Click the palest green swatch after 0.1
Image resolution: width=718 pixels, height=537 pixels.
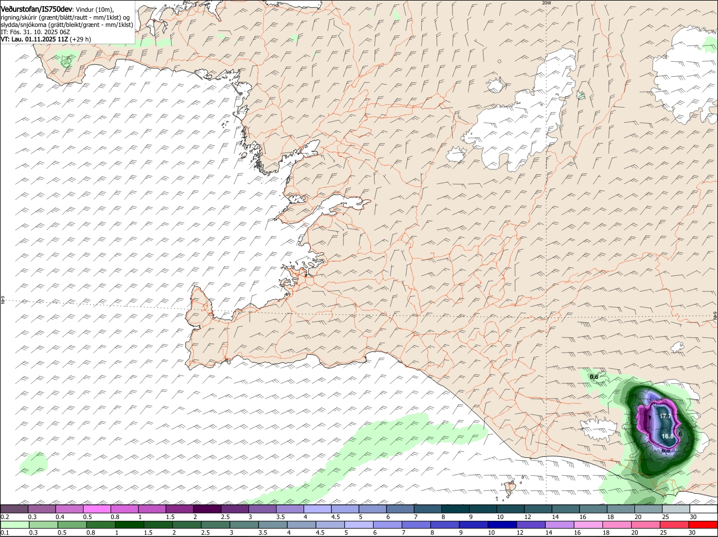pyautogui.click(x=14, y=525)
